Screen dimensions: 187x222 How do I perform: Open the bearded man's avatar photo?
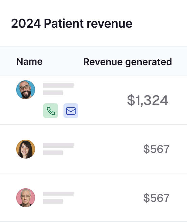tap(26, 90)
